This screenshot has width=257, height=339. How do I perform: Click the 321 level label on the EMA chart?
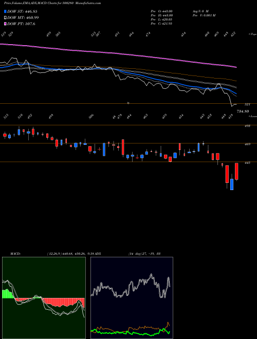pyautogui.click(x=247, y=104)
